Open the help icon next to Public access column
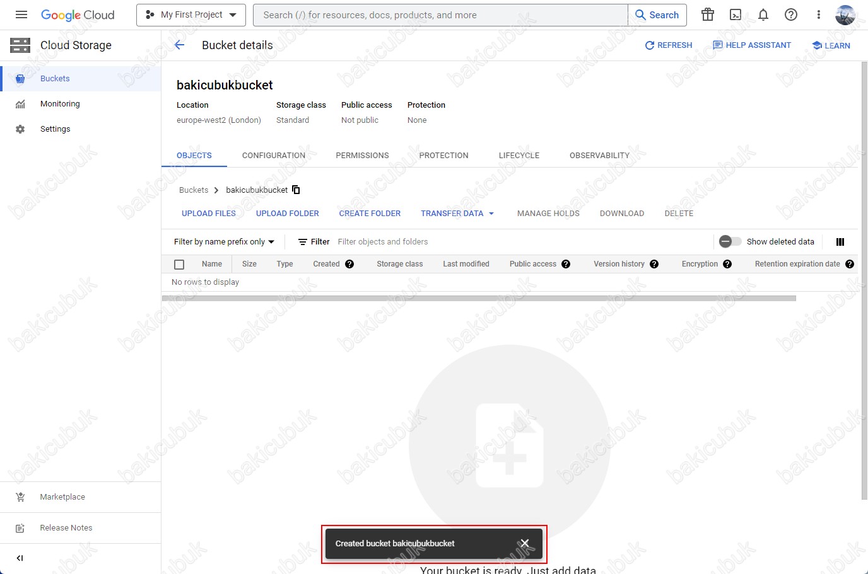 pyautogui.click(x=566, y=264)
